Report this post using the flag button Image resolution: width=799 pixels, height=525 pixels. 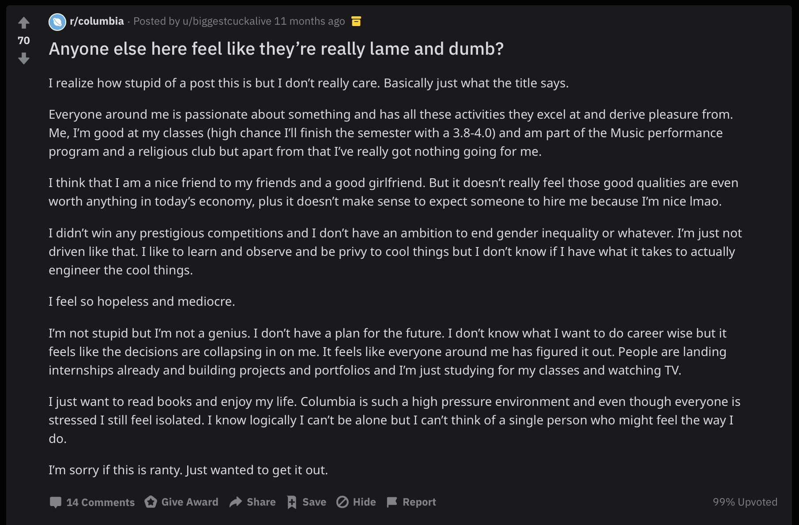411,502
